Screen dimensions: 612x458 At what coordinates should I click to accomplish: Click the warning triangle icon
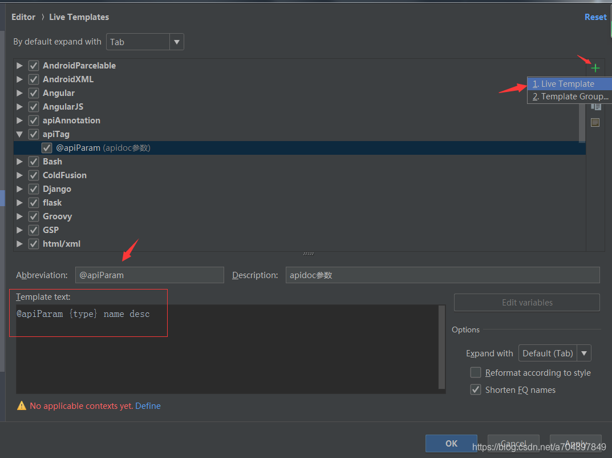click(22, 405)
